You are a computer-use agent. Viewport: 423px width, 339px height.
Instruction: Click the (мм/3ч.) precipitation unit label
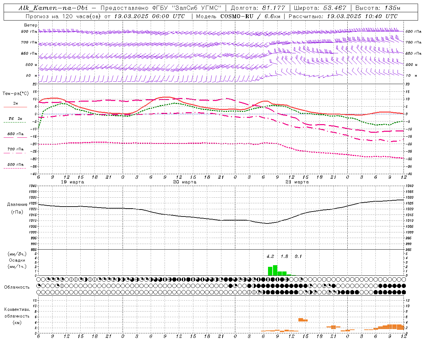pyautogui.click(x=17, y=254)
